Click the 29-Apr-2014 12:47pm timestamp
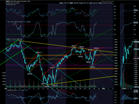139x104 pixels. (x=12, y=3)
